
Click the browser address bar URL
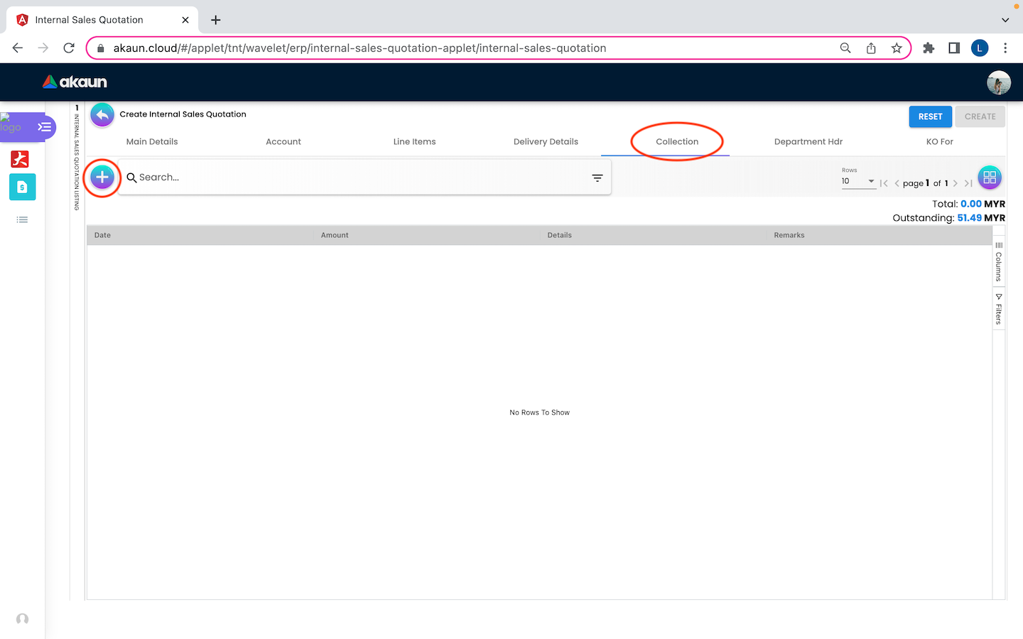click(359, 48)
